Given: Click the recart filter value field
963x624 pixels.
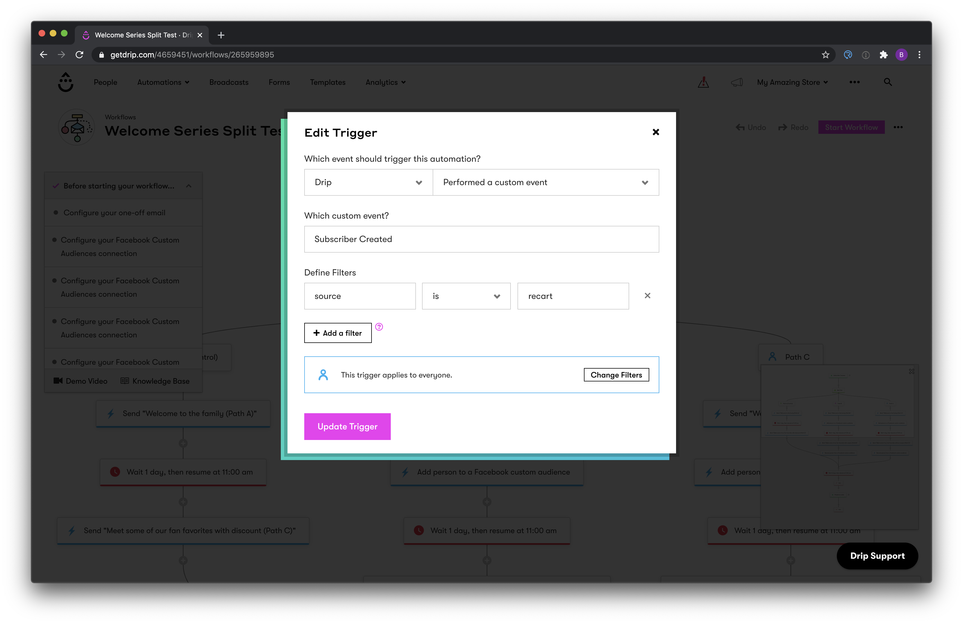Looking at the screenshot, I should point(573,296).
